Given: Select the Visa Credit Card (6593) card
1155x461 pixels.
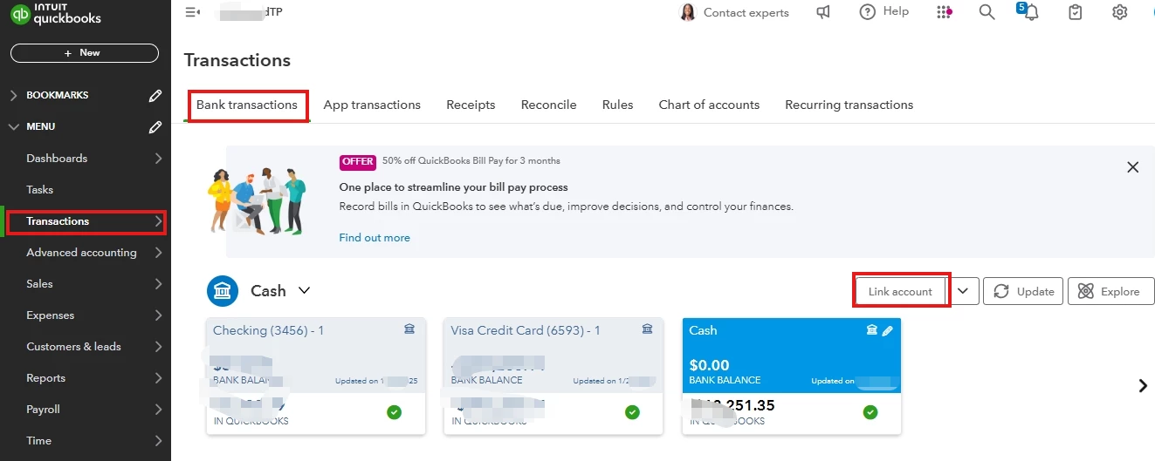Looking at the screenshot, I should tap(553, 376).
